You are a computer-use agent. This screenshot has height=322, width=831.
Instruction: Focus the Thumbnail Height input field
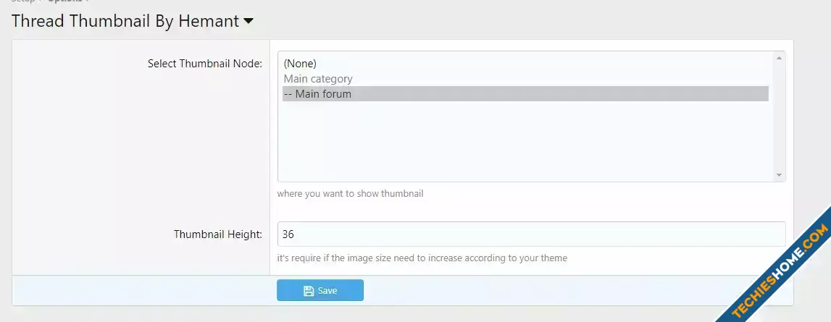(x=531, y=234)
